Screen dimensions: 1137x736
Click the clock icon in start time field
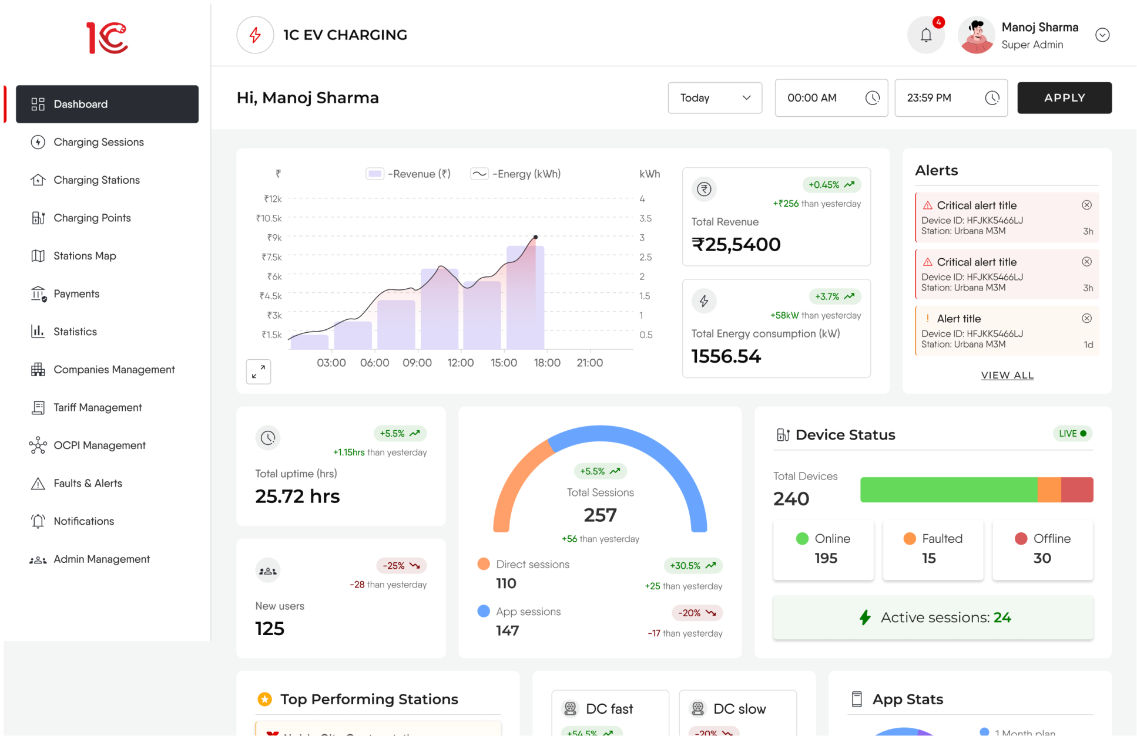pyautogui.click(x=873, y=98)
